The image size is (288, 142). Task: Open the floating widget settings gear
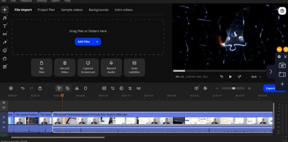coord(279,57)
